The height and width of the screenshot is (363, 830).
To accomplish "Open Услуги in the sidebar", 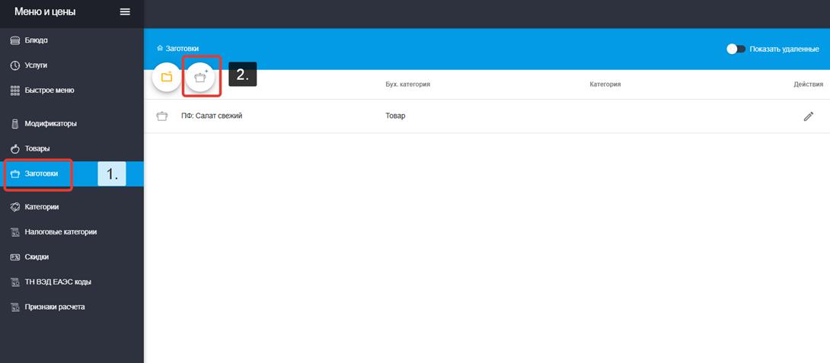I will pos(36,65).
